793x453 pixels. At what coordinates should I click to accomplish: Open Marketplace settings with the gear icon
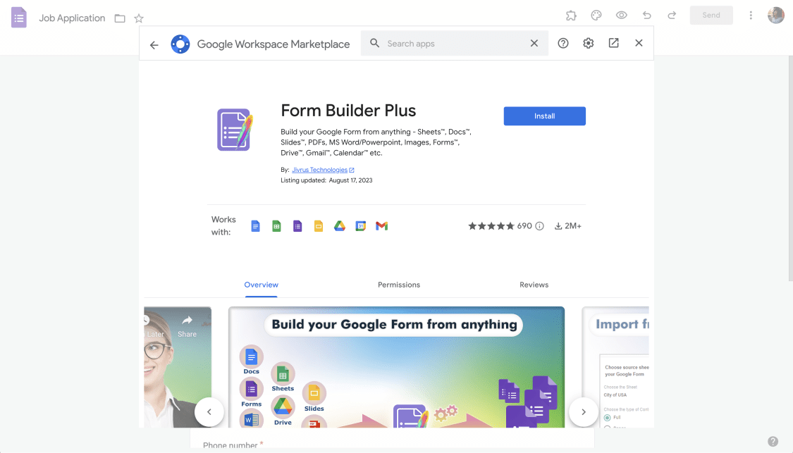(x=588, y=43)
